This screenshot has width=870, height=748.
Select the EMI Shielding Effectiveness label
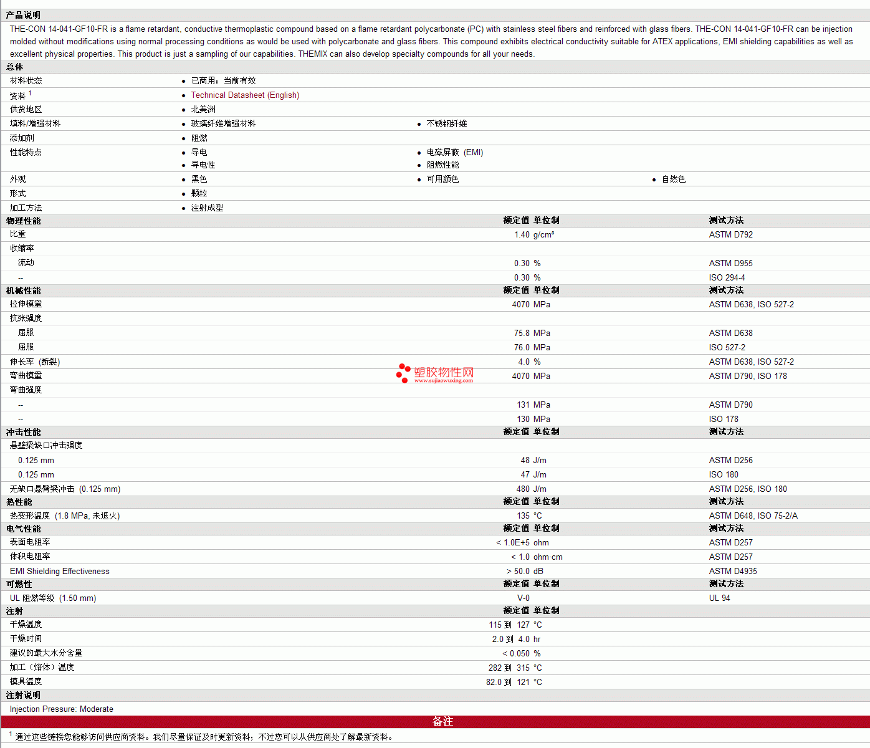click(x=59, y=572)
